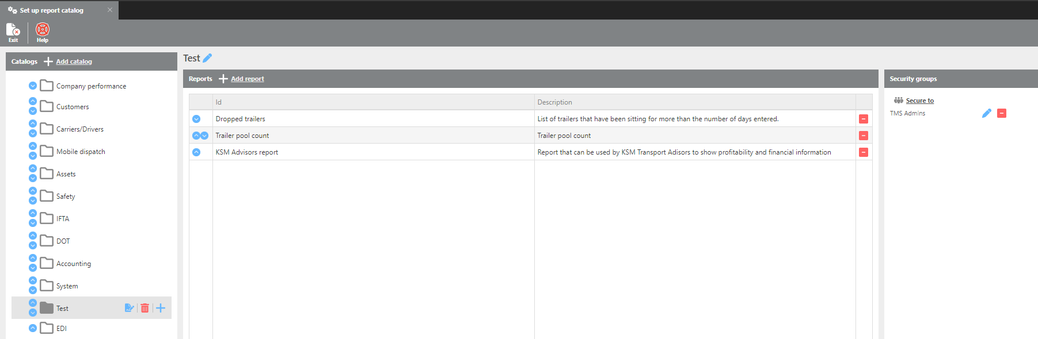Remove the Dropped trailers report
This screenshot has height=339, width=1038.
(864, 119)
